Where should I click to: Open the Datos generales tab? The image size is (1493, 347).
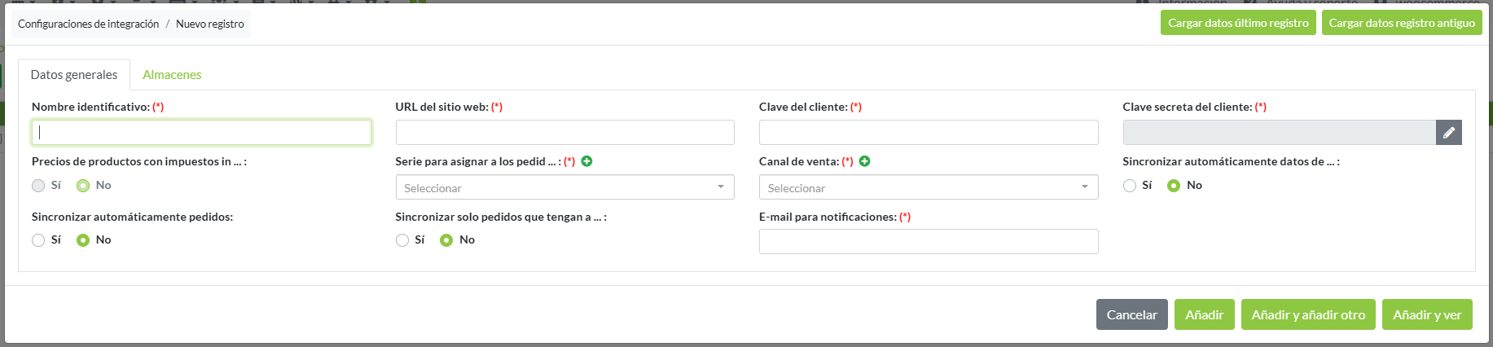click(74, 75)
